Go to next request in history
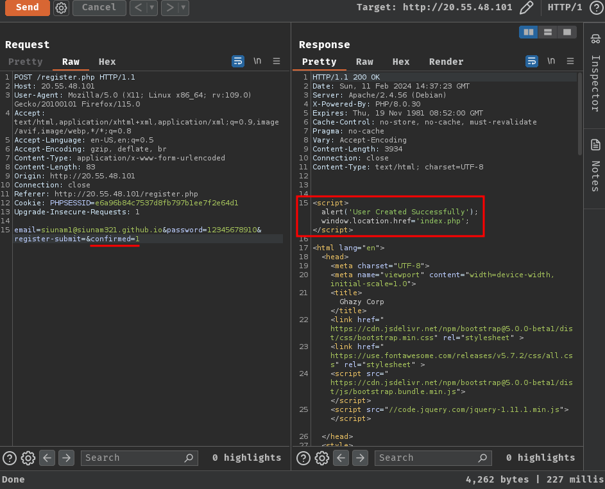Screen dimensions: 605x489 click(170, 7)
